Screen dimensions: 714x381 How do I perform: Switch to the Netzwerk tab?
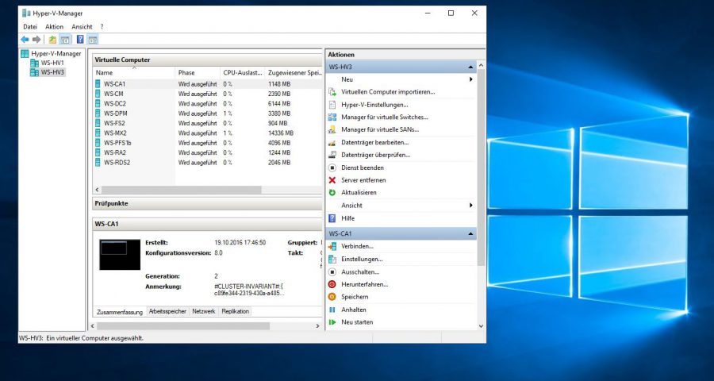204,311
